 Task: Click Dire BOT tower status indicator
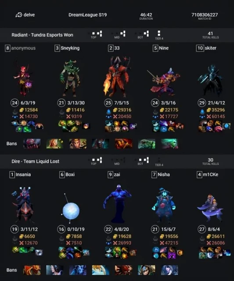tap(142, 161)
